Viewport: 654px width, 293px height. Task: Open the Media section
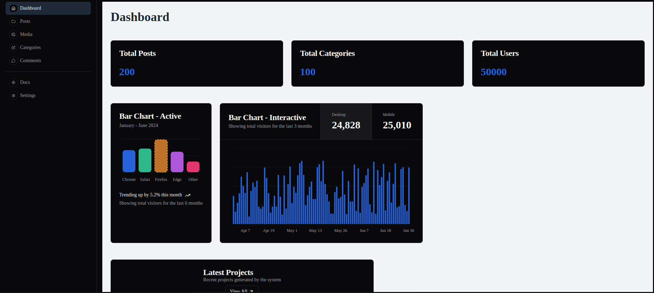click(48, 35)
